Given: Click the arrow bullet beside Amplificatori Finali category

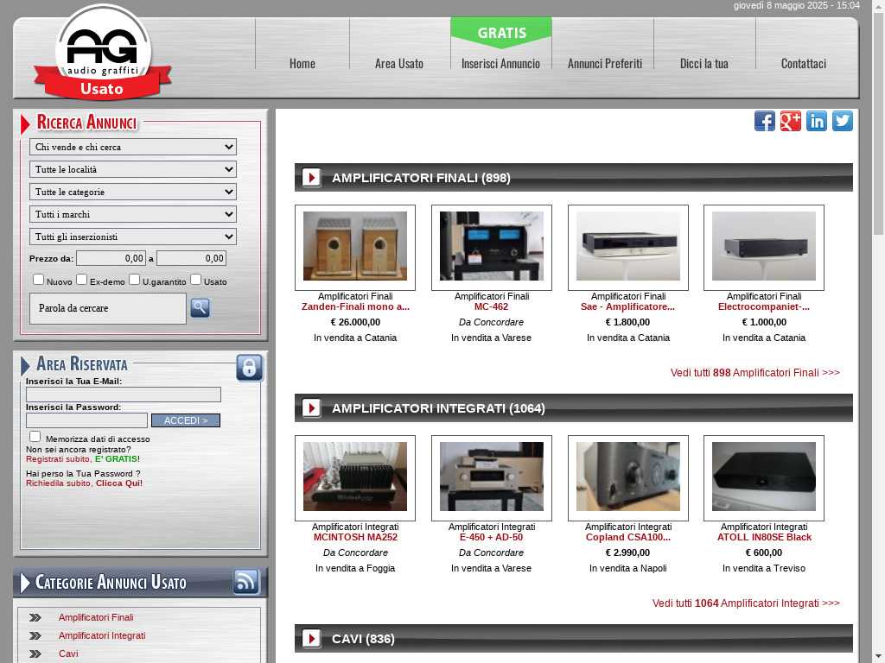Looking at the screenshot, I should [35, 618].
